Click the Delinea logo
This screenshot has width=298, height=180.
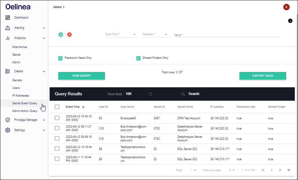[18, 7]
